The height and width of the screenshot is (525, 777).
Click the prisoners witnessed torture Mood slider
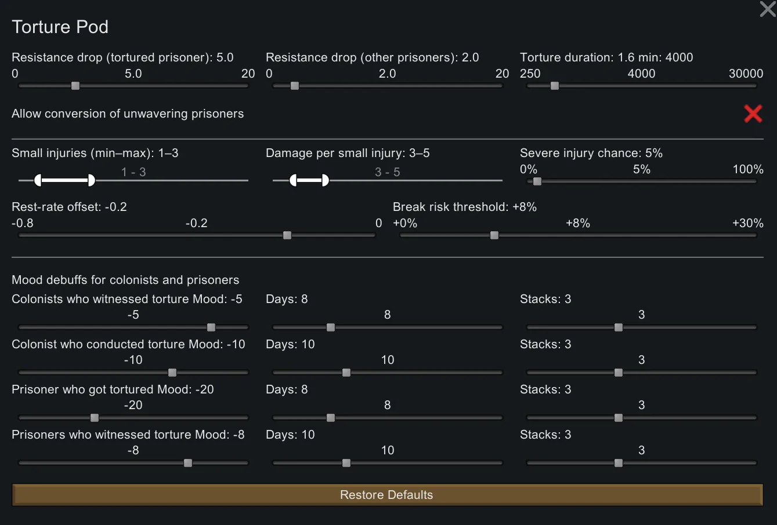click(188, 463)
